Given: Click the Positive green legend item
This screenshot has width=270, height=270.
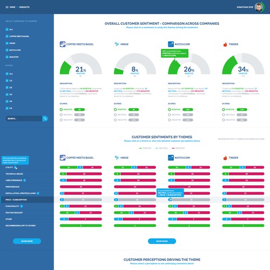Looking at the screenshot, I should click(145, 148).
